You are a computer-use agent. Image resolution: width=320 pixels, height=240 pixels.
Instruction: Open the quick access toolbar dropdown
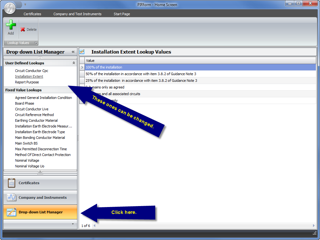[x=25, y=5]
